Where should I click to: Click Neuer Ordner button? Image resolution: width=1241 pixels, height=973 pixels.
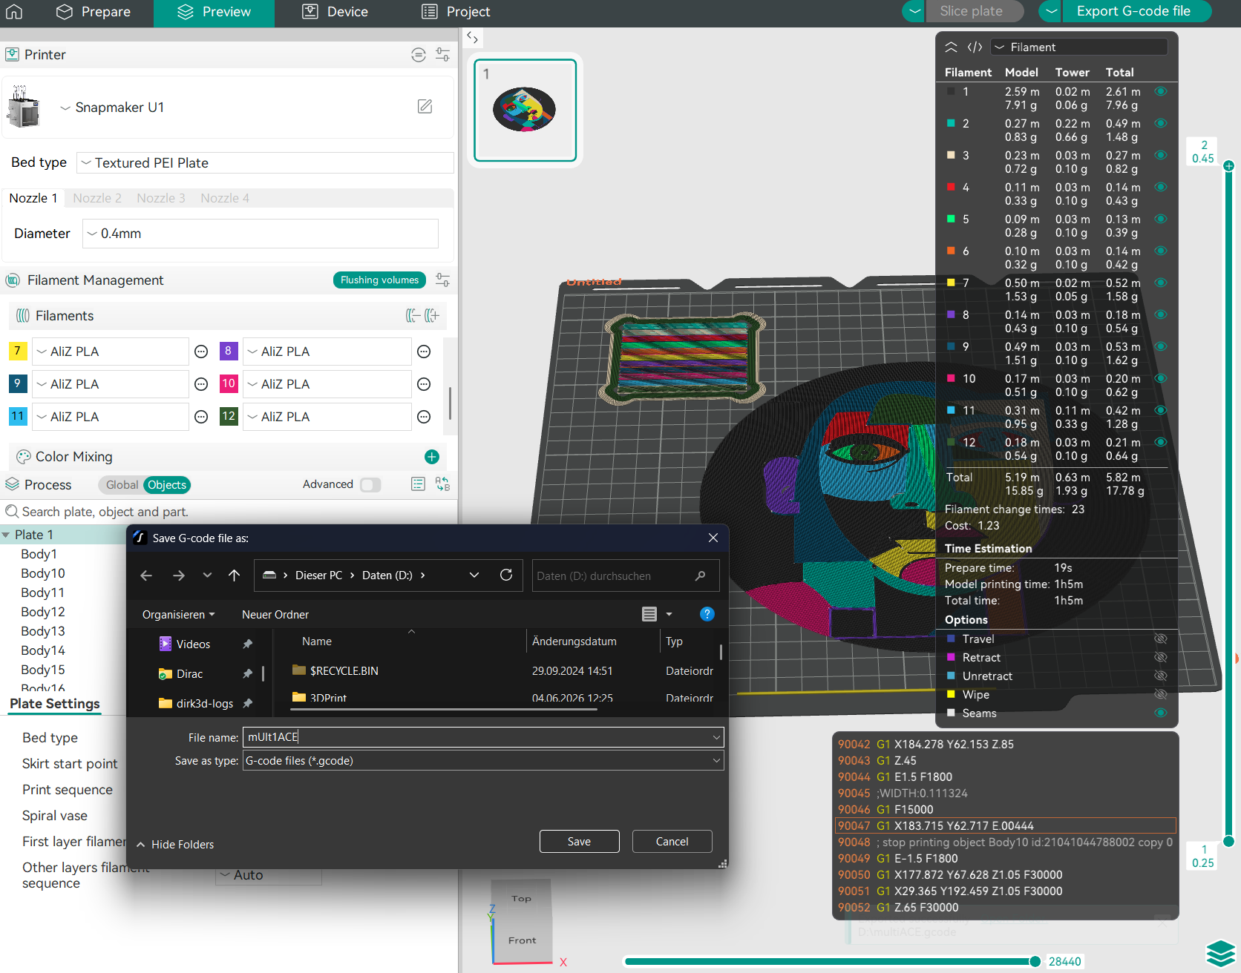pyautogui.click(x=275, y=615)
